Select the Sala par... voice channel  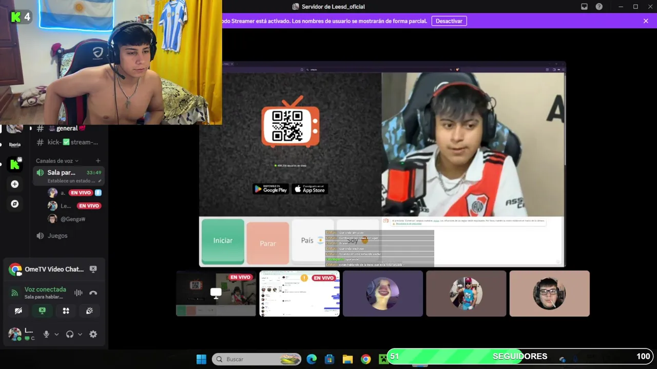coord(68,176)
